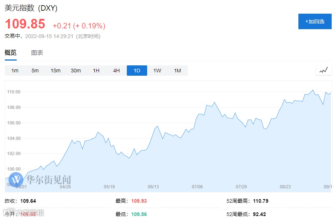The image size is (335, 219).
Task: Click the 昨收 value 109.64
Action: (28, 201)
